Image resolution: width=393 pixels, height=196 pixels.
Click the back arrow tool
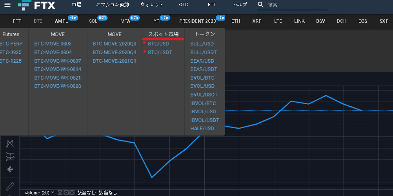(10, 169)
